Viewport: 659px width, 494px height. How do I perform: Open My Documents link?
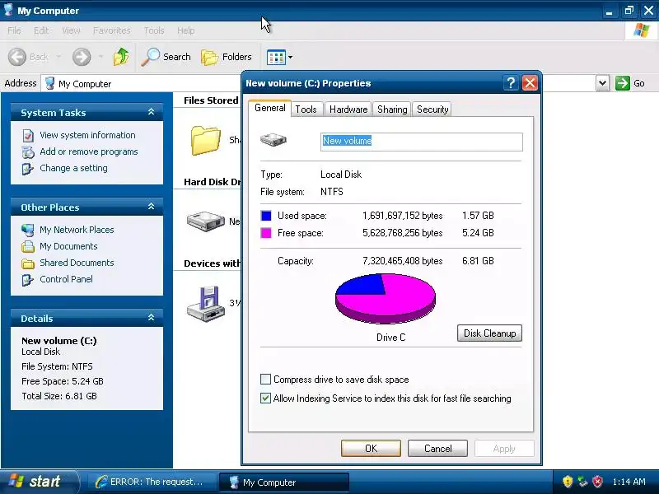(68, 246)
